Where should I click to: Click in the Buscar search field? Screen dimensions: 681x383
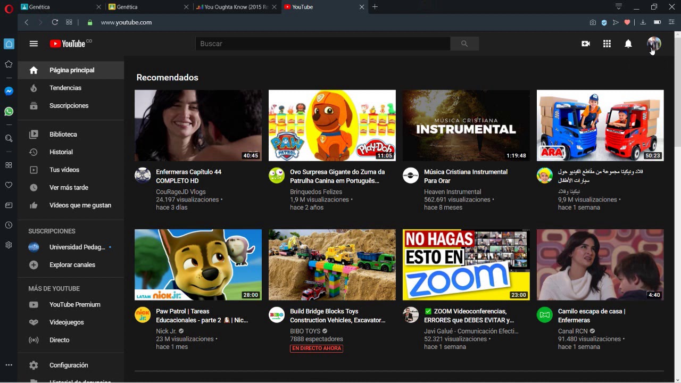(x=323, y=44)
